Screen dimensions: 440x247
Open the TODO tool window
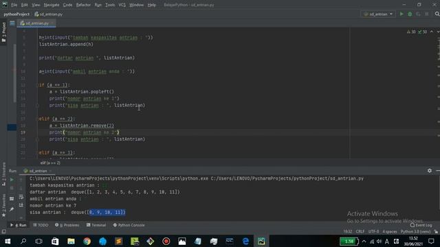point(41,225)
